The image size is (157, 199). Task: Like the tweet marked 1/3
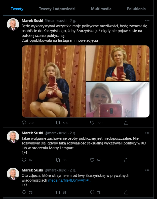pyautogui.click(x=92, y=192)
